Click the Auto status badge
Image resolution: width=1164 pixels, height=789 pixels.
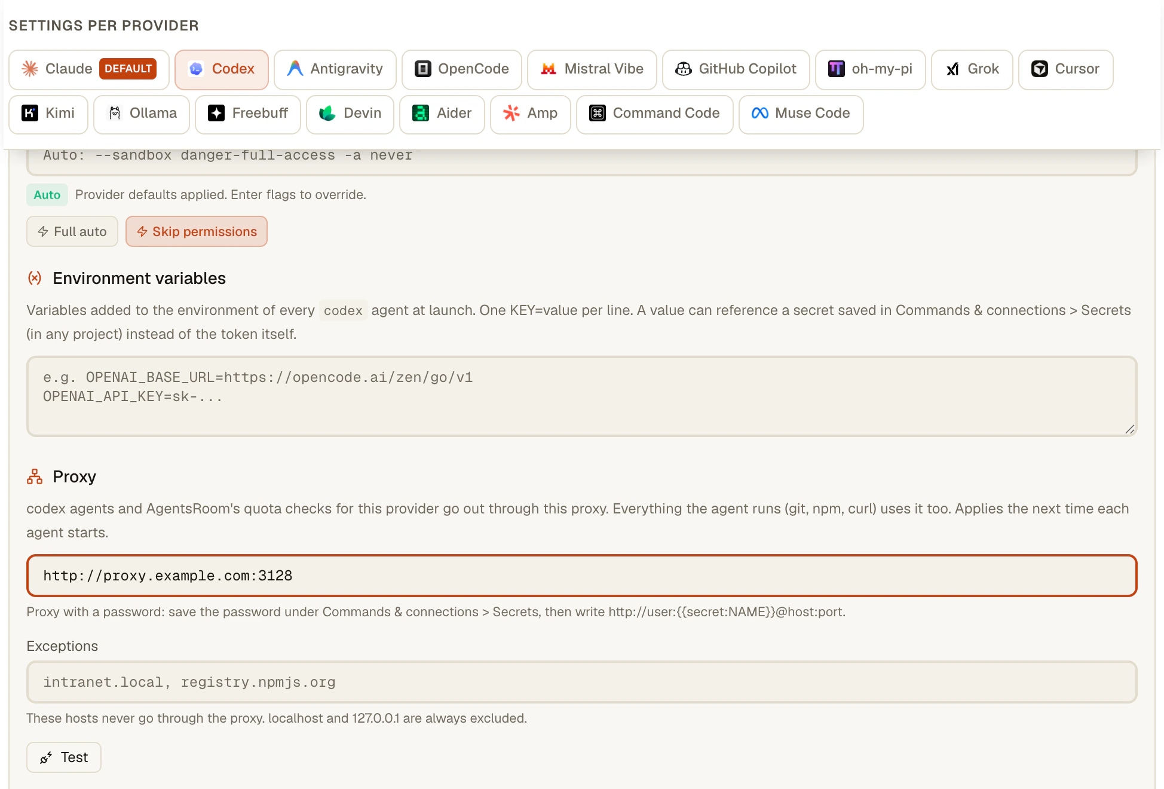click(47, 195)
